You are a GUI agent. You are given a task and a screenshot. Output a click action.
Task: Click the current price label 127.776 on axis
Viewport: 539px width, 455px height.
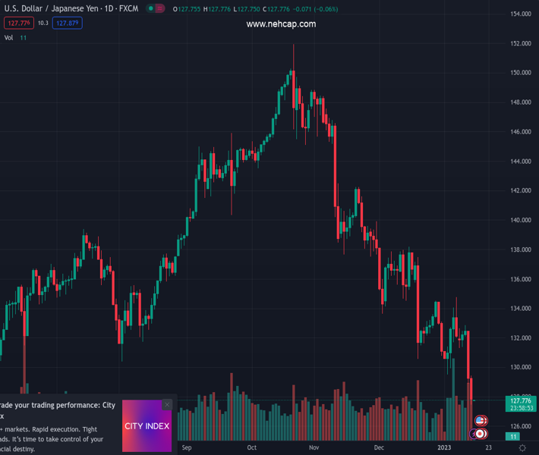pos(523,401)
